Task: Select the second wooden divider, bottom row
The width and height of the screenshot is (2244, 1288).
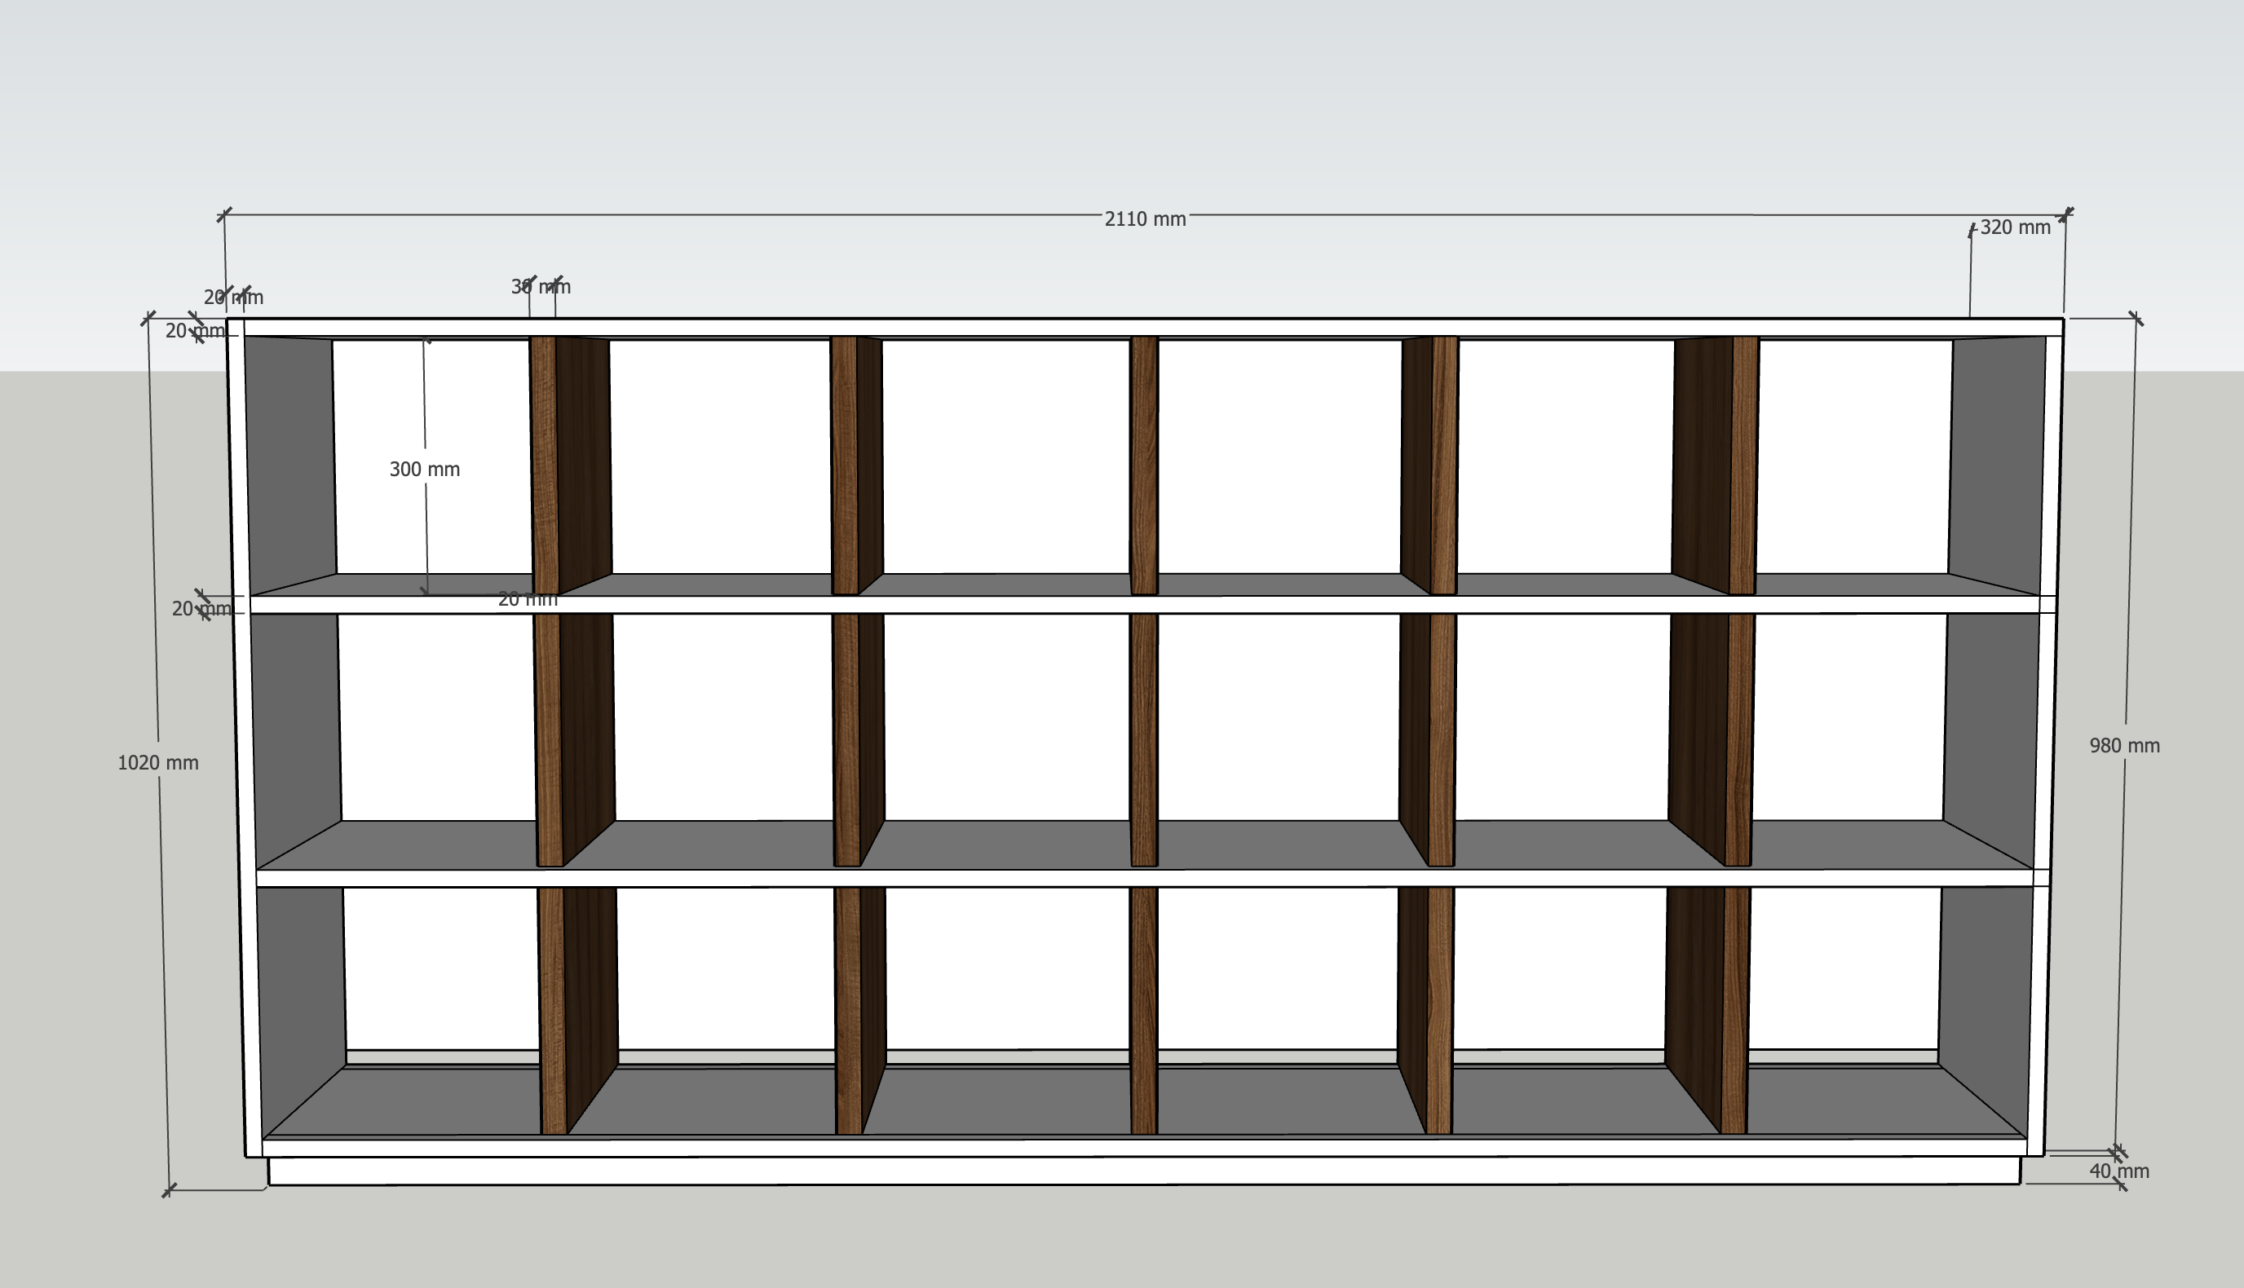Action: coord(848,1008)
